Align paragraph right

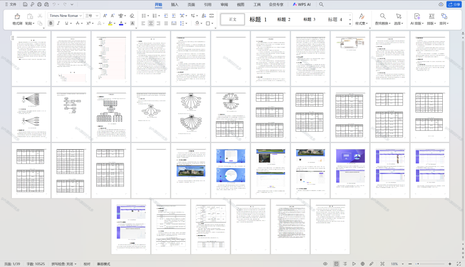tap(158, 23)
